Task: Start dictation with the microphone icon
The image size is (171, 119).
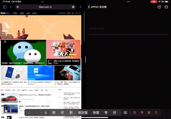Action: coord(46,113)
